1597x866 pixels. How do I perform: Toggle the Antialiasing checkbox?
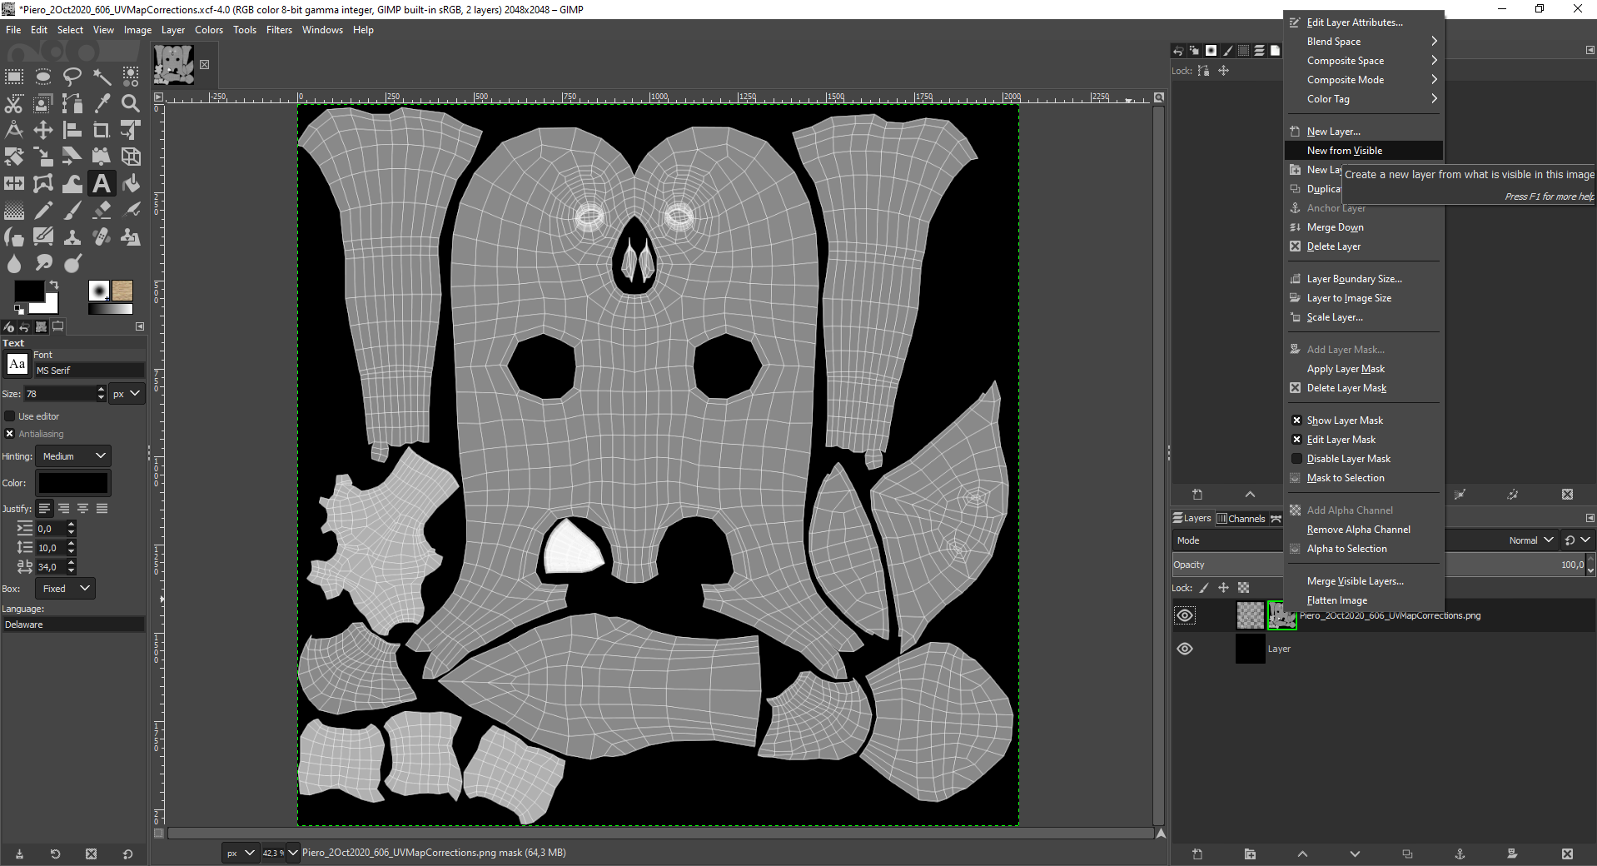pos(10,434)
